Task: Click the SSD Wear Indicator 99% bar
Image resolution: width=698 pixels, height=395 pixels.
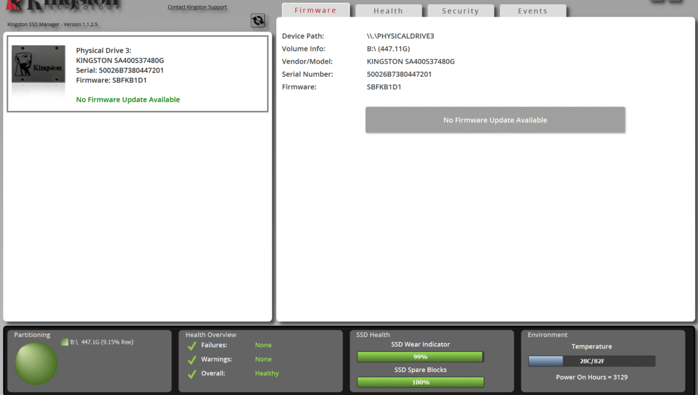Action: click(x=420, y=357)
